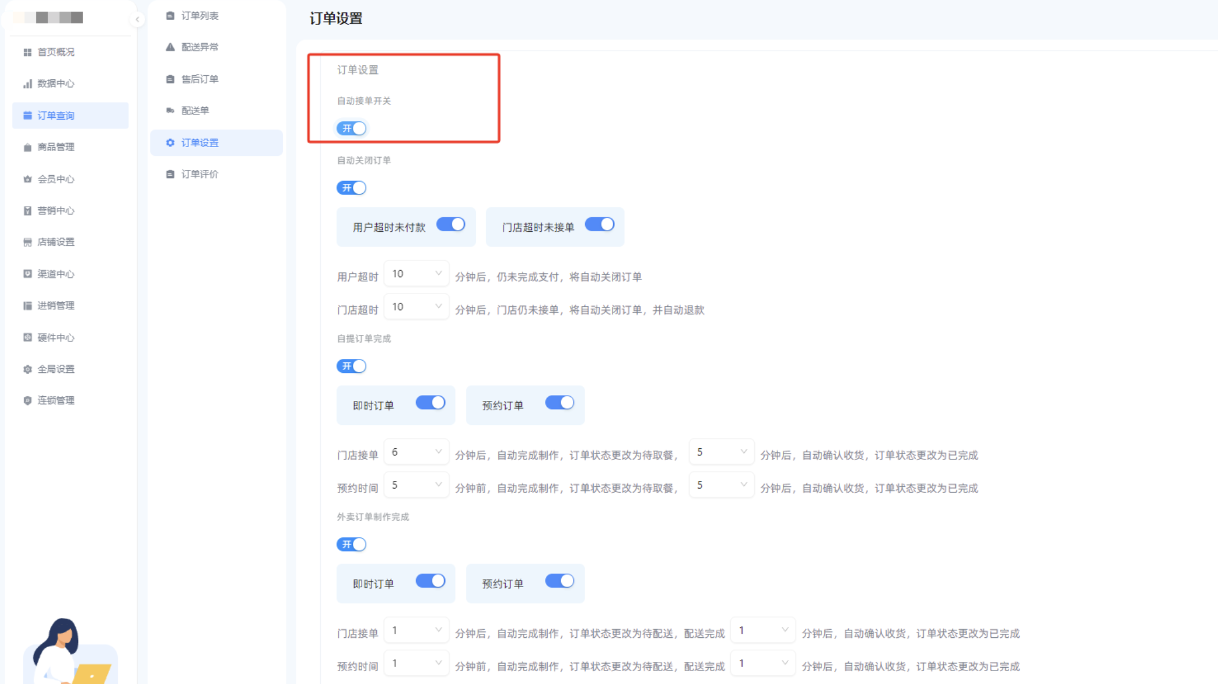This screenshot has width=1218, height=684.
Task: Click the 会员中心 crown icon
Action: 27,179
